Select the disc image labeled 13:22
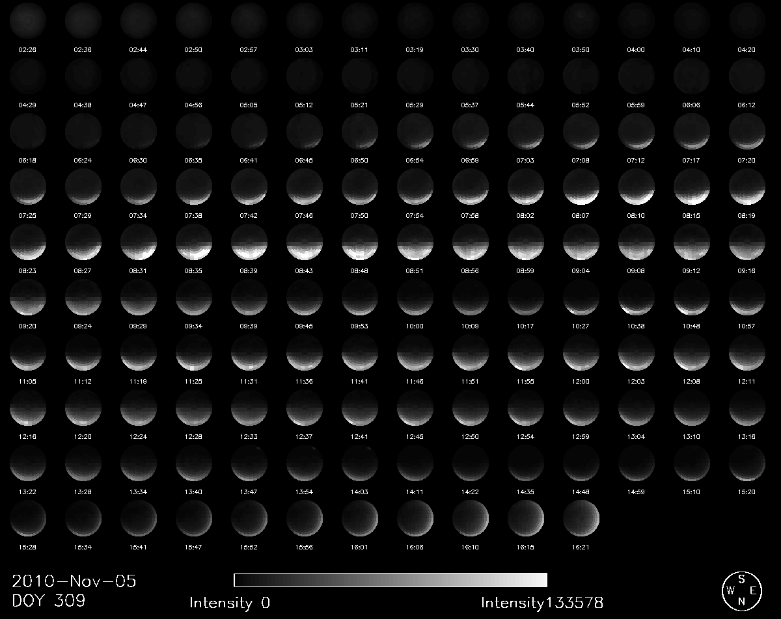Image resolution: width=781 pixels, height=619 pixels. click(x=28, y=462)
